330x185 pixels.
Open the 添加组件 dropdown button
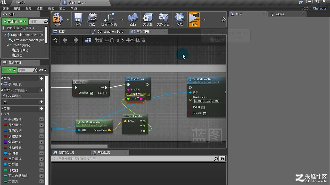click(15, 21)
